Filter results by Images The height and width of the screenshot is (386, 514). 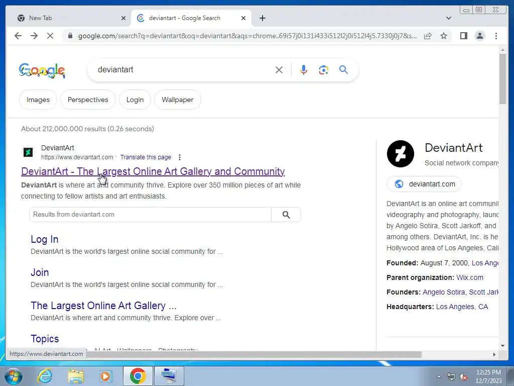point(38,100)
